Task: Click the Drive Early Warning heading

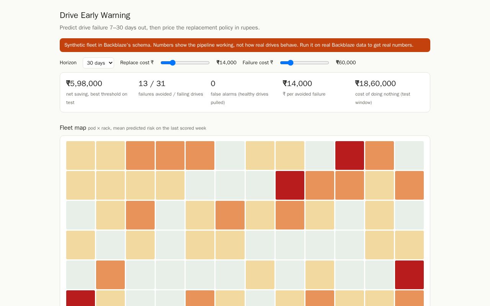Action: pos(95,15)
